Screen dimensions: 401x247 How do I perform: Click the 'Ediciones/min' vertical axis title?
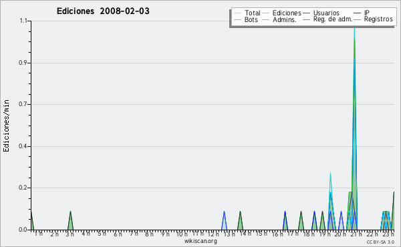tap(6, 126)
